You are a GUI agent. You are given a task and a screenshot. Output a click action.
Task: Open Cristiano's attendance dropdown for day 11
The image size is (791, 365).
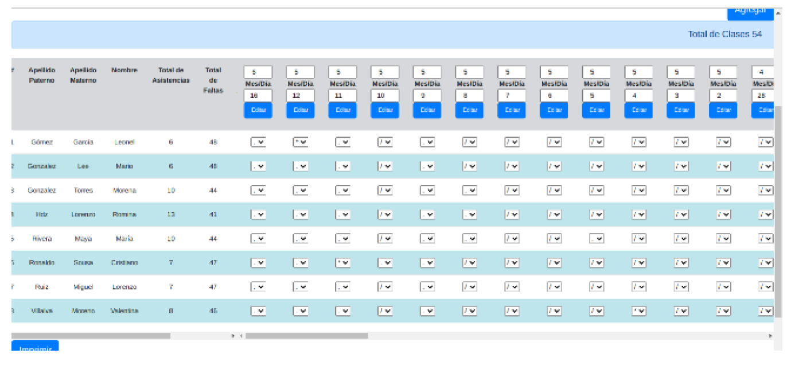(343, 263)
